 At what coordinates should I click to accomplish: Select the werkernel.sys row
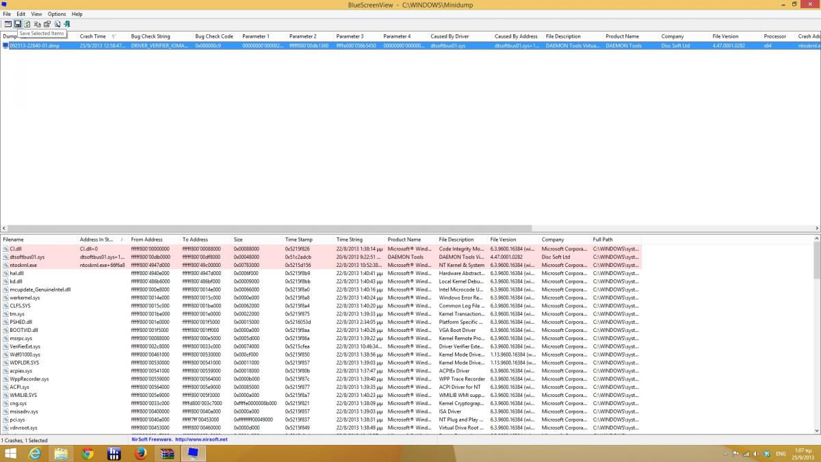[x=322, y=298]
